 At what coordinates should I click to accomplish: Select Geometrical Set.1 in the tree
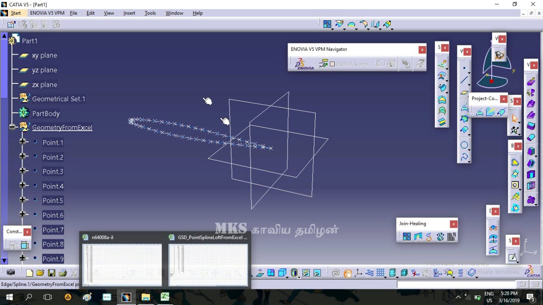(x=59, y=99)
